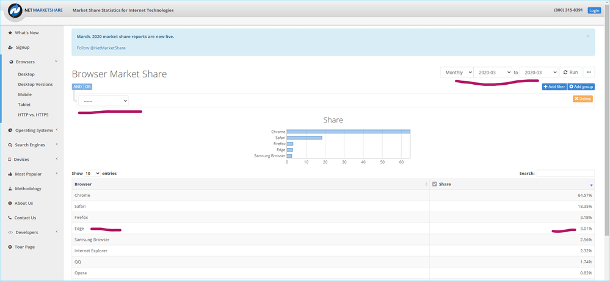
Task: Click inside the Search input field
Action: click(x=565, y=174)
